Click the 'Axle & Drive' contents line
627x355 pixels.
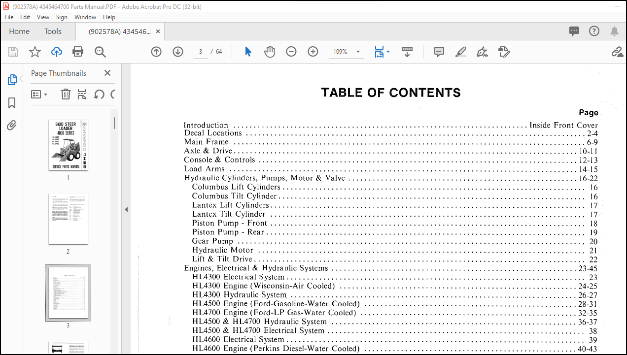tap(208, 151)
